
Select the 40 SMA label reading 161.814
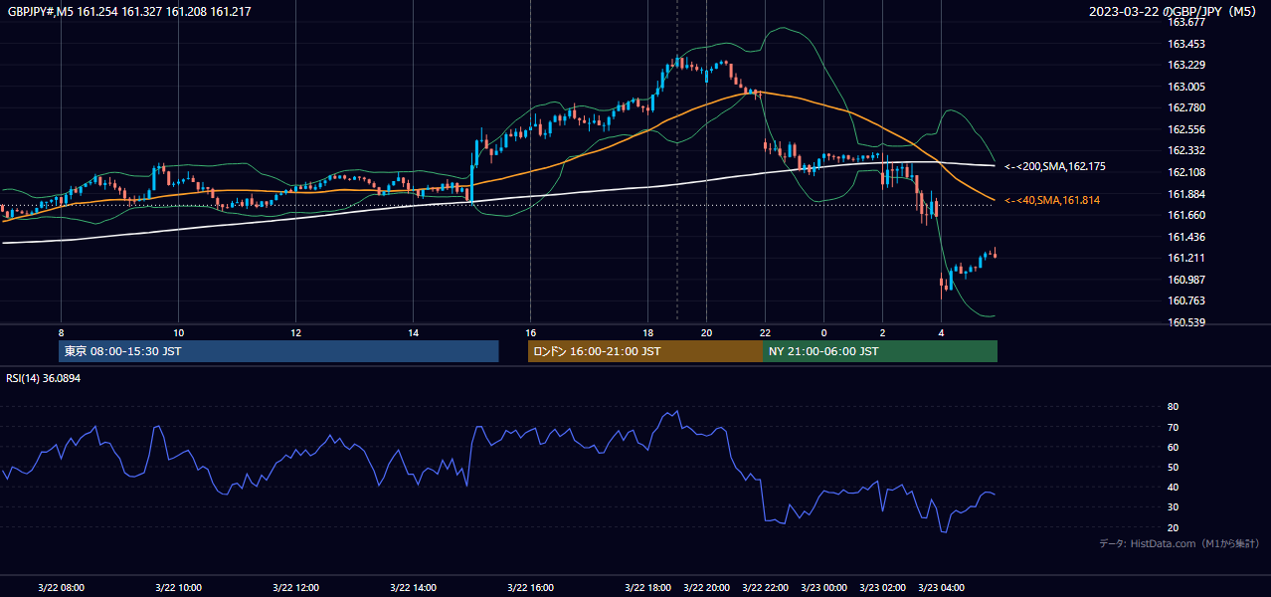[1052, 201]
